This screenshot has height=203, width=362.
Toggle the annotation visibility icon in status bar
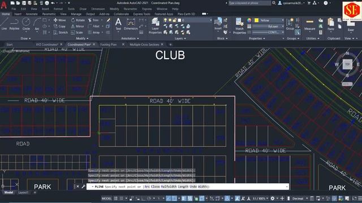pos(238,198)
